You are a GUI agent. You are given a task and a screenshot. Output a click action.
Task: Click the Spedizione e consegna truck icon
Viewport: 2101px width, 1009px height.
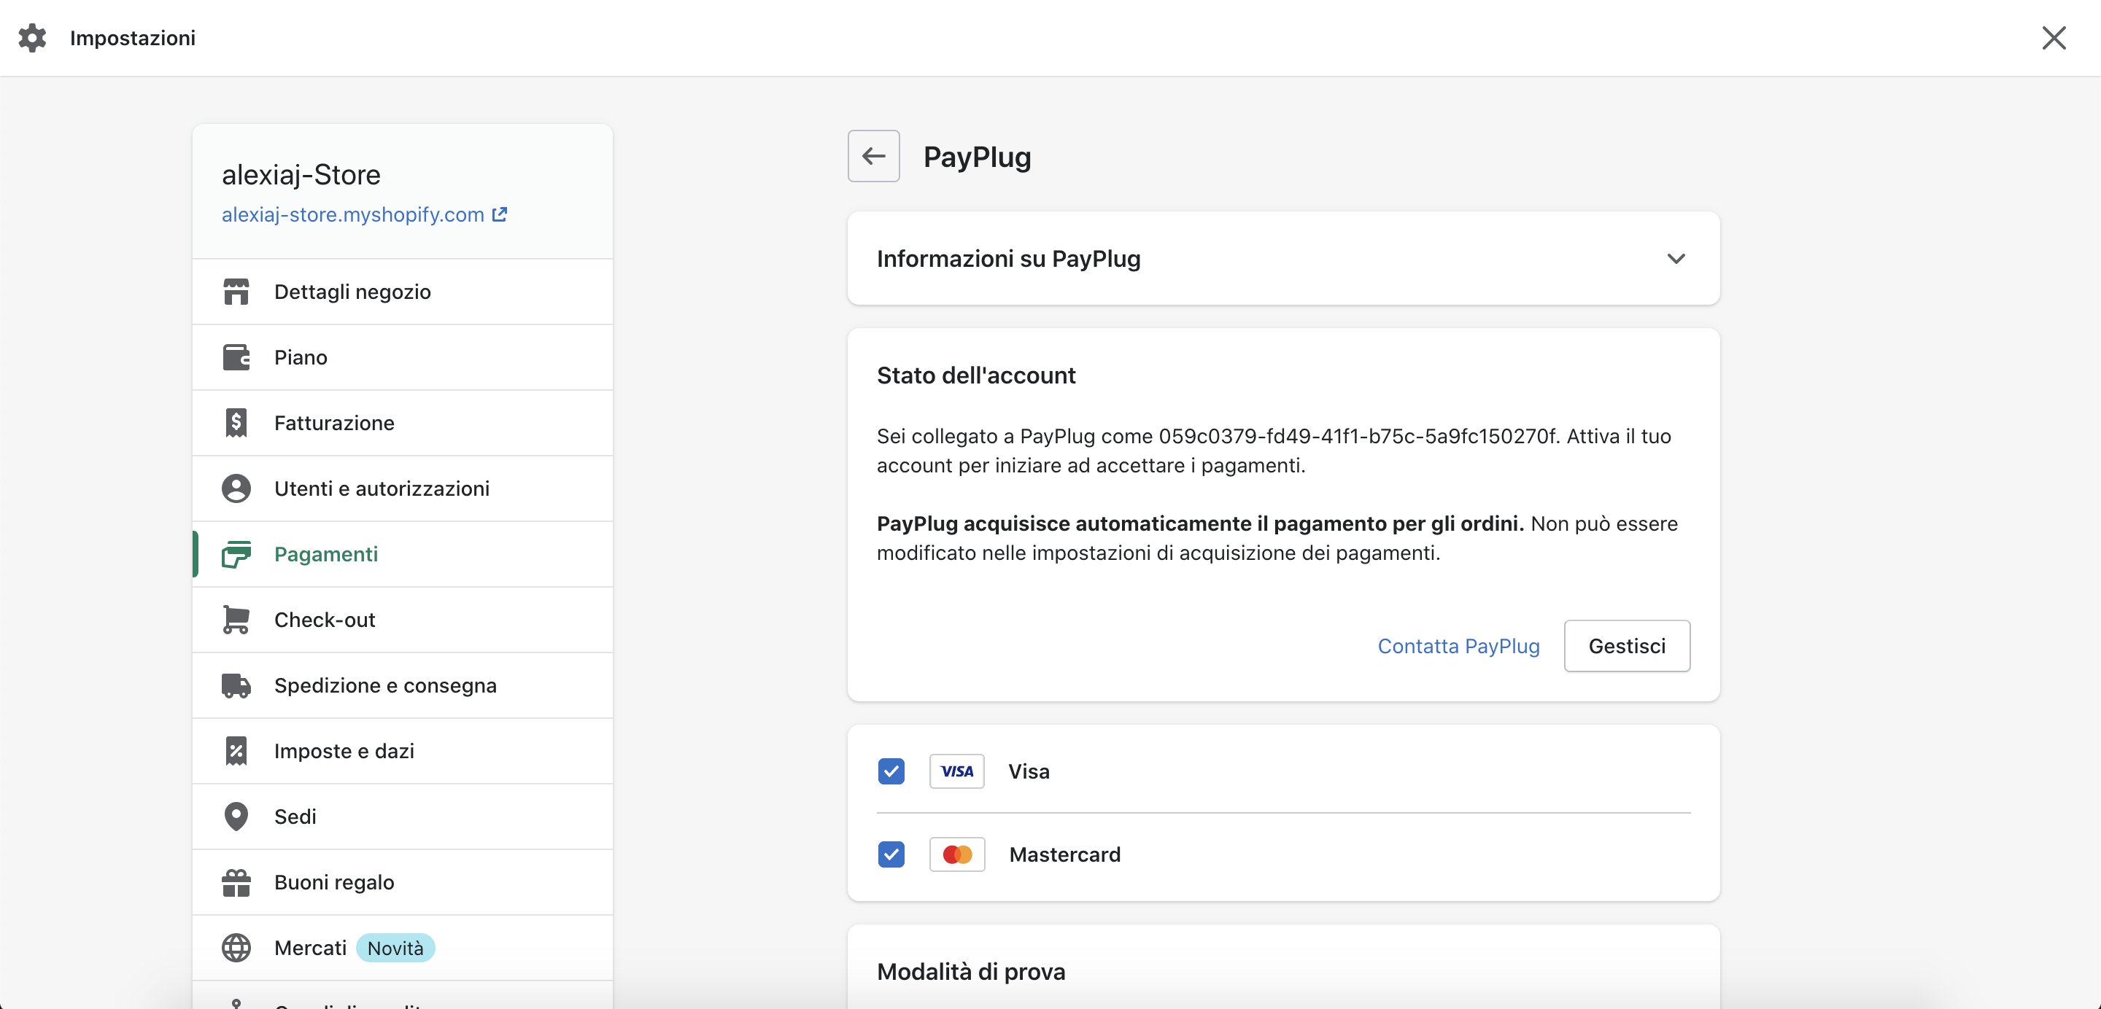(x=236, y=685)
